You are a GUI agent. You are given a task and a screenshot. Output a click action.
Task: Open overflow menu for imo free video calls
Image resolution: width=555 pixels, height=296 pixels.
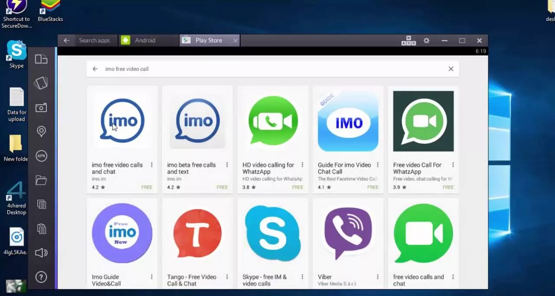tap(151, 165)
